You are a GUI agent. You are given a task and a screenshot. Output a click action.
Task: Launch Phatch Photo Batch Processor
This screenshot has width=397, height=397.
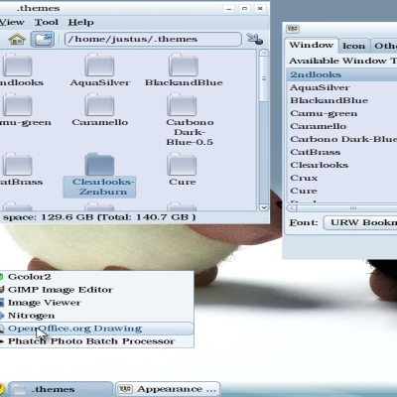pyautogui.click(x=96, y=341)
